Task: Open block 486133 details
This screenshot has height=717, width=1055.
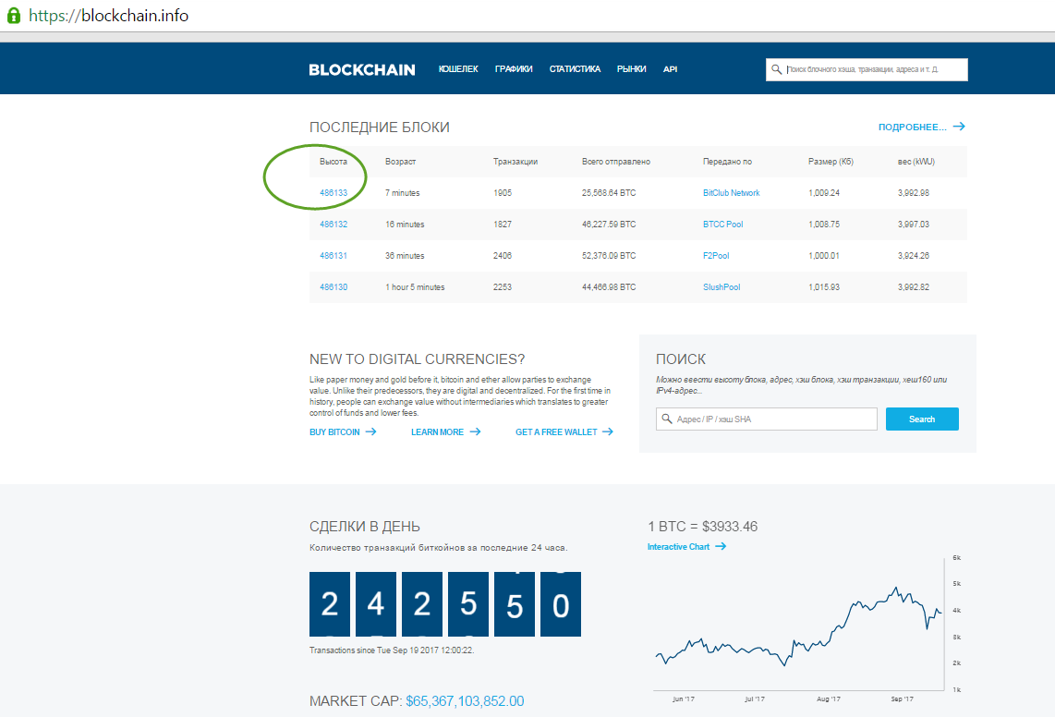Action: pos(333,193)
